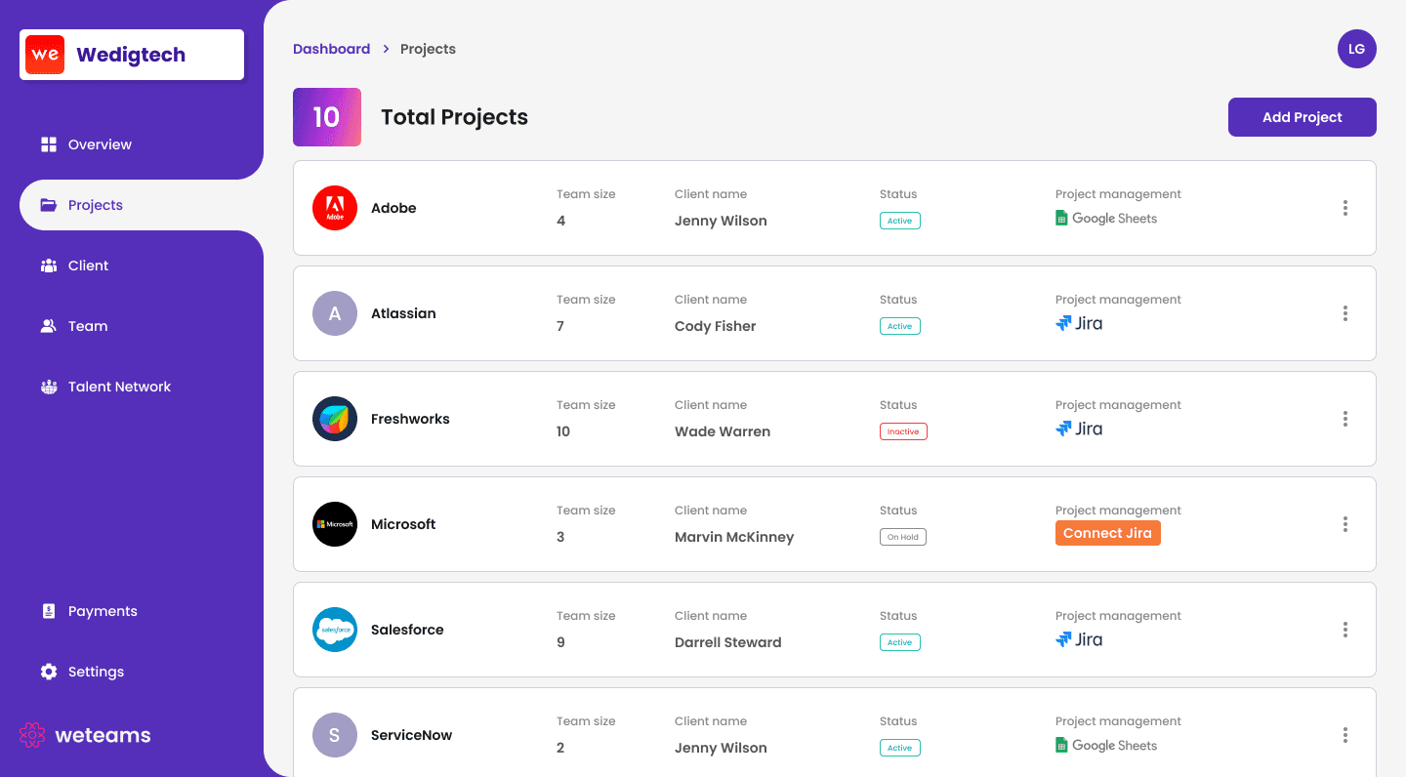Click Jenny Wilson in the Adobe row
Image resolution: width=1406 pixels, height=777 pixels.
721,221
